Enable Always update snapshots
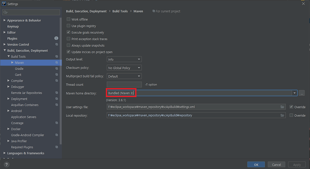Viewport: 310px width, 169px height. pyautogui.click(x=68, y=45)
